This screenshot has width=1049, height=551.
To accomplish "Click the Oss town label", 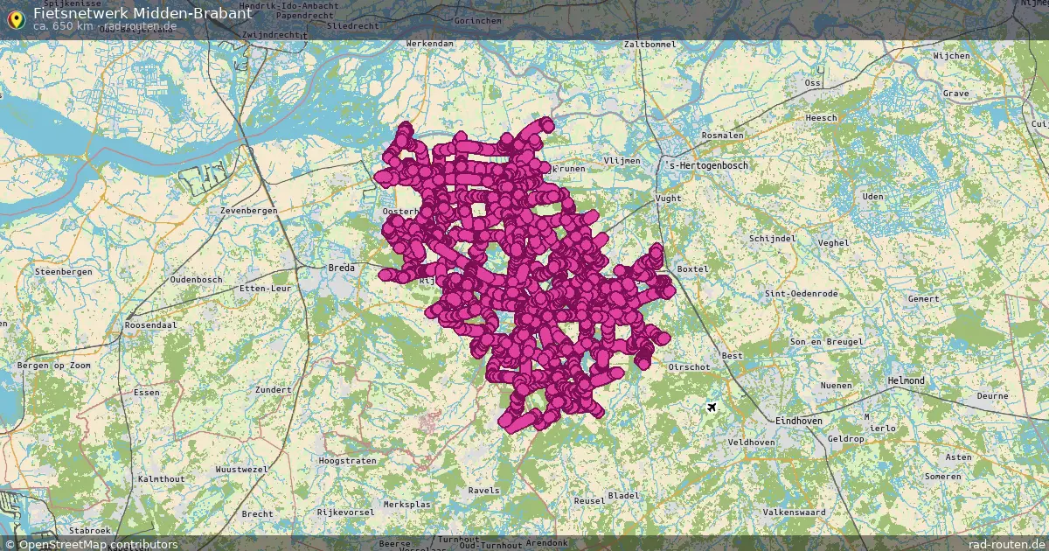I will [x=813, y=83].
